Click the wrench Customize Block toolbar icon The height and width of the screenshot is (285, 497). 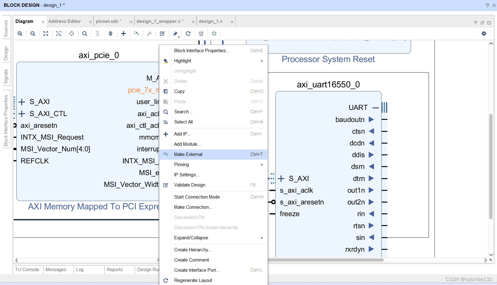point(150,33)
